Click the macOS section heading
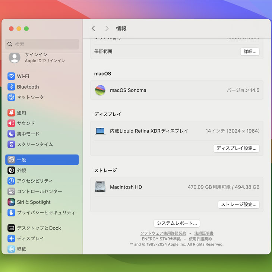The height and width of the screenshot is (272, 272). [x=102, y=73]
